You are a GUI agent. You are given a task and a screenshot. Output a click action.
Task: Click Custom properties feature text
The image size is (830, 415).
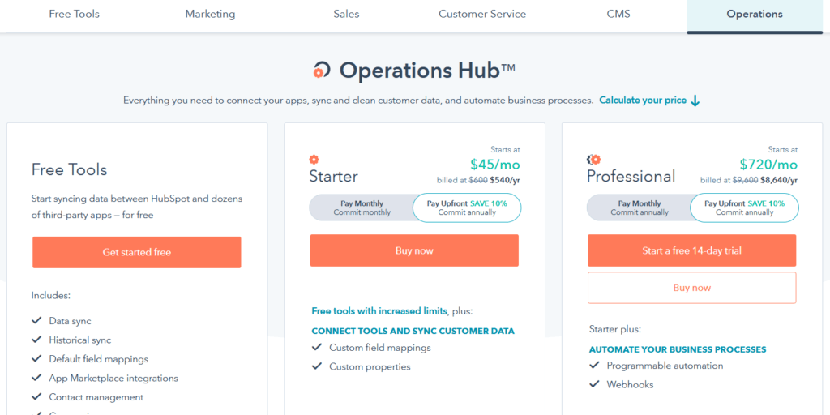370,366
